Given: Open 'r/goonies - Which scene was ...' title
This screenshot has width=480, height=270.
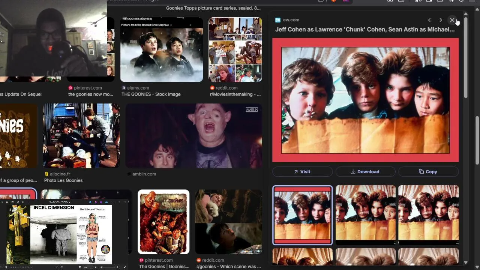Looking at the screenshot, I should click(x=229, y=267).
